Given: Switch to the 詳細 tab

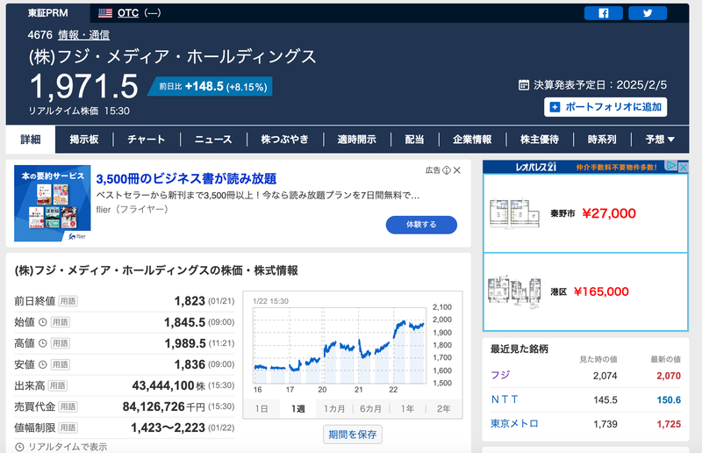Looking at the screenshot, I should tap(31, 140).
